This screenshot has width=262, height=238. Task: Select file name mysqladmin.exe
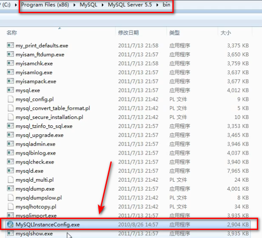tap(35, 144)
